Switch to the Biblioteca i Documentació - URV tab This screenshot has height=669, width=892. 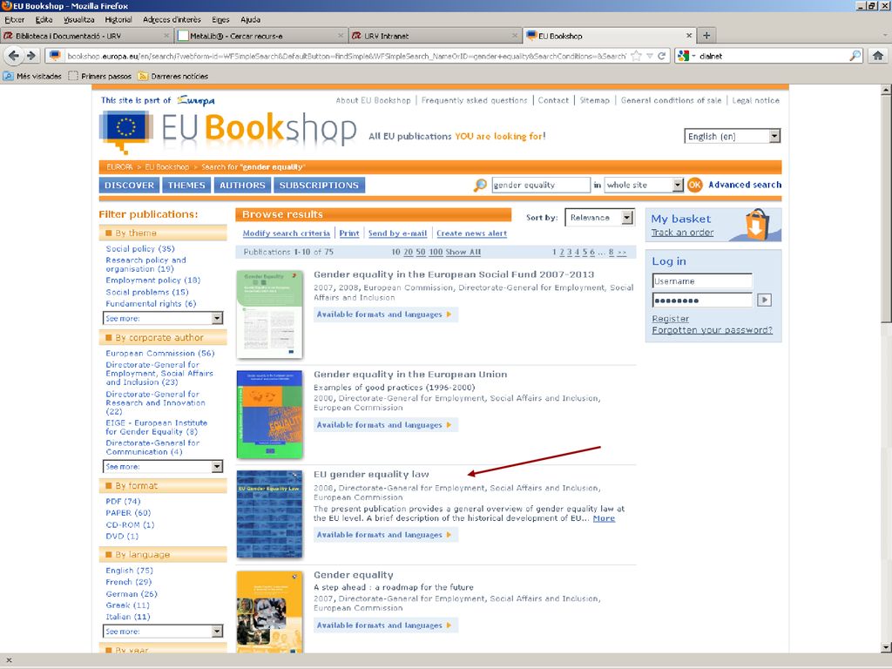tap(87, 35)
